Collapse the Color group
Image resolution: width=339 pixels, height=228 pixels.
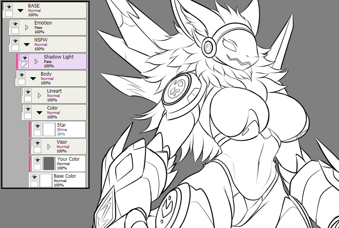pyautogui.click(x=39, y=112)
